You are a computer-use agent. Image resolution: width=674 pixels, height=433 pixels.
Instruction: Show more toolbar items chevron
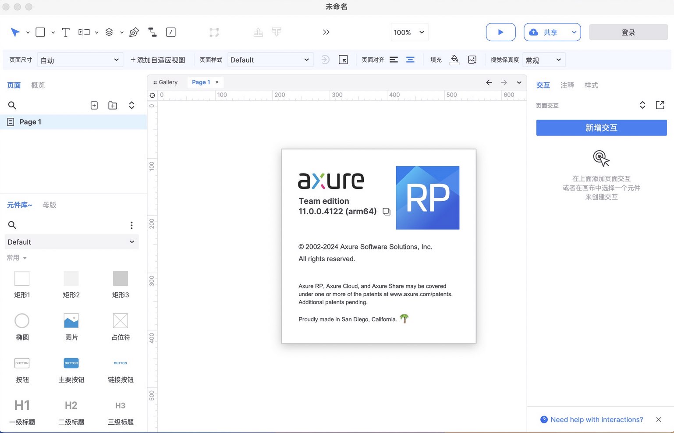pyautogui.click(x=326, y=32)
